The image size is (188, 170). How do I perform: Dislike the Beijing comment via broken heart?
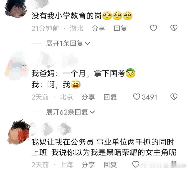click(x=174, y=97)
